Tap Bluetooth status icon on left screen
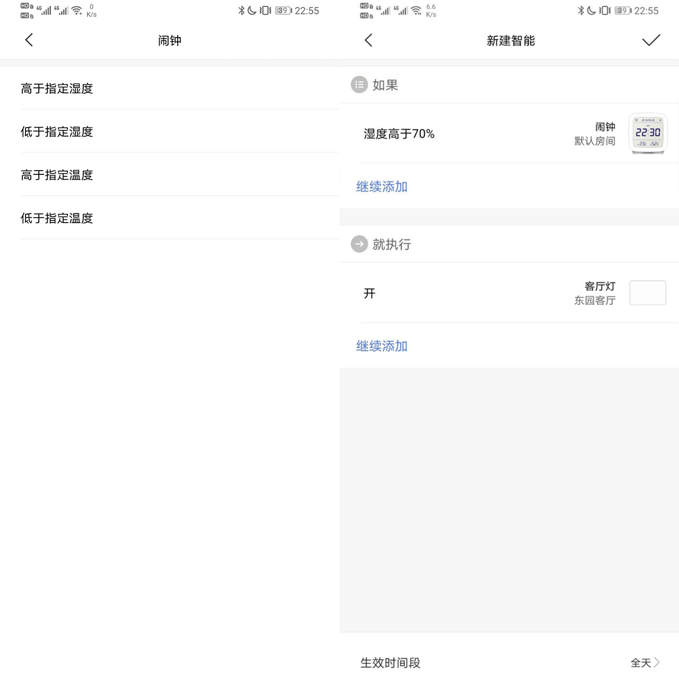This screenshot has width=679, height=692. [x=241, y=11]
